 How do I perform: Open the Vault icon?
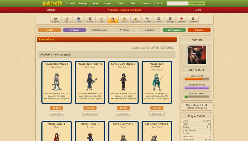pyautogui.click(x=79, y=20)
